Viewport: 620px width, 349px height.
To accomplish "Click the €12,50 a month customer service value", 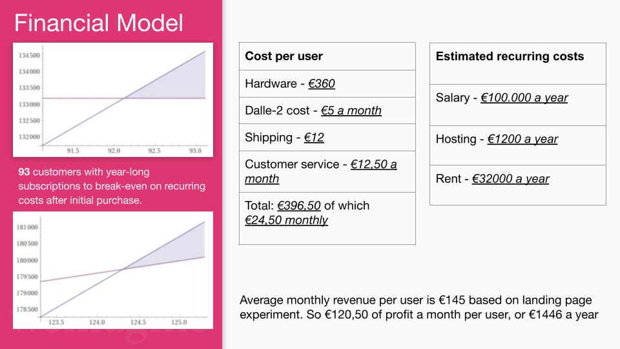I will click(321, 171).
